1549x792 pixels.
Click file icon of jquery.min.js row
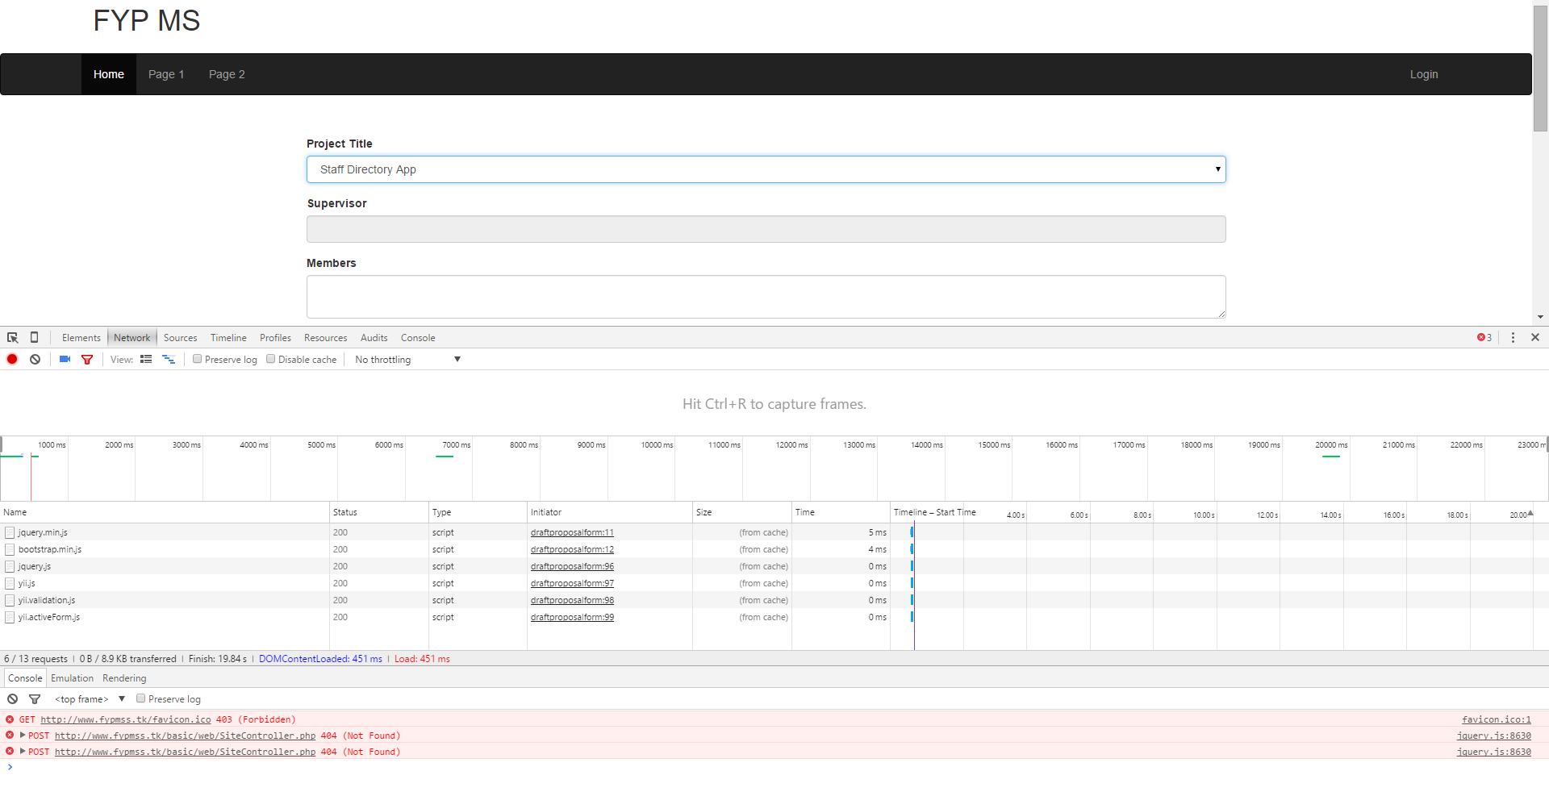click(x=10, y=532)
